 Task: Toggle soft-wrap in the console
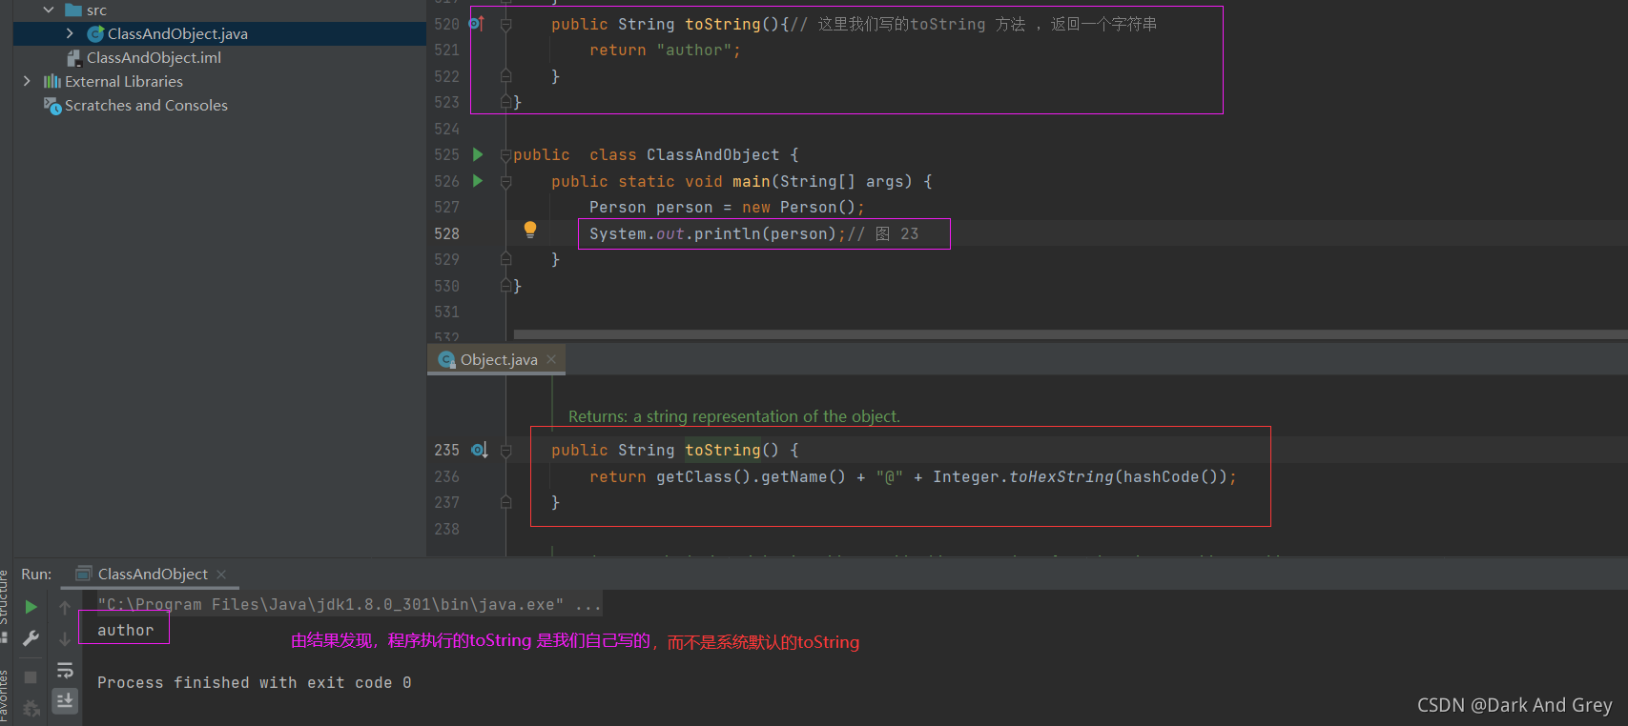click(x=65, y=671)
